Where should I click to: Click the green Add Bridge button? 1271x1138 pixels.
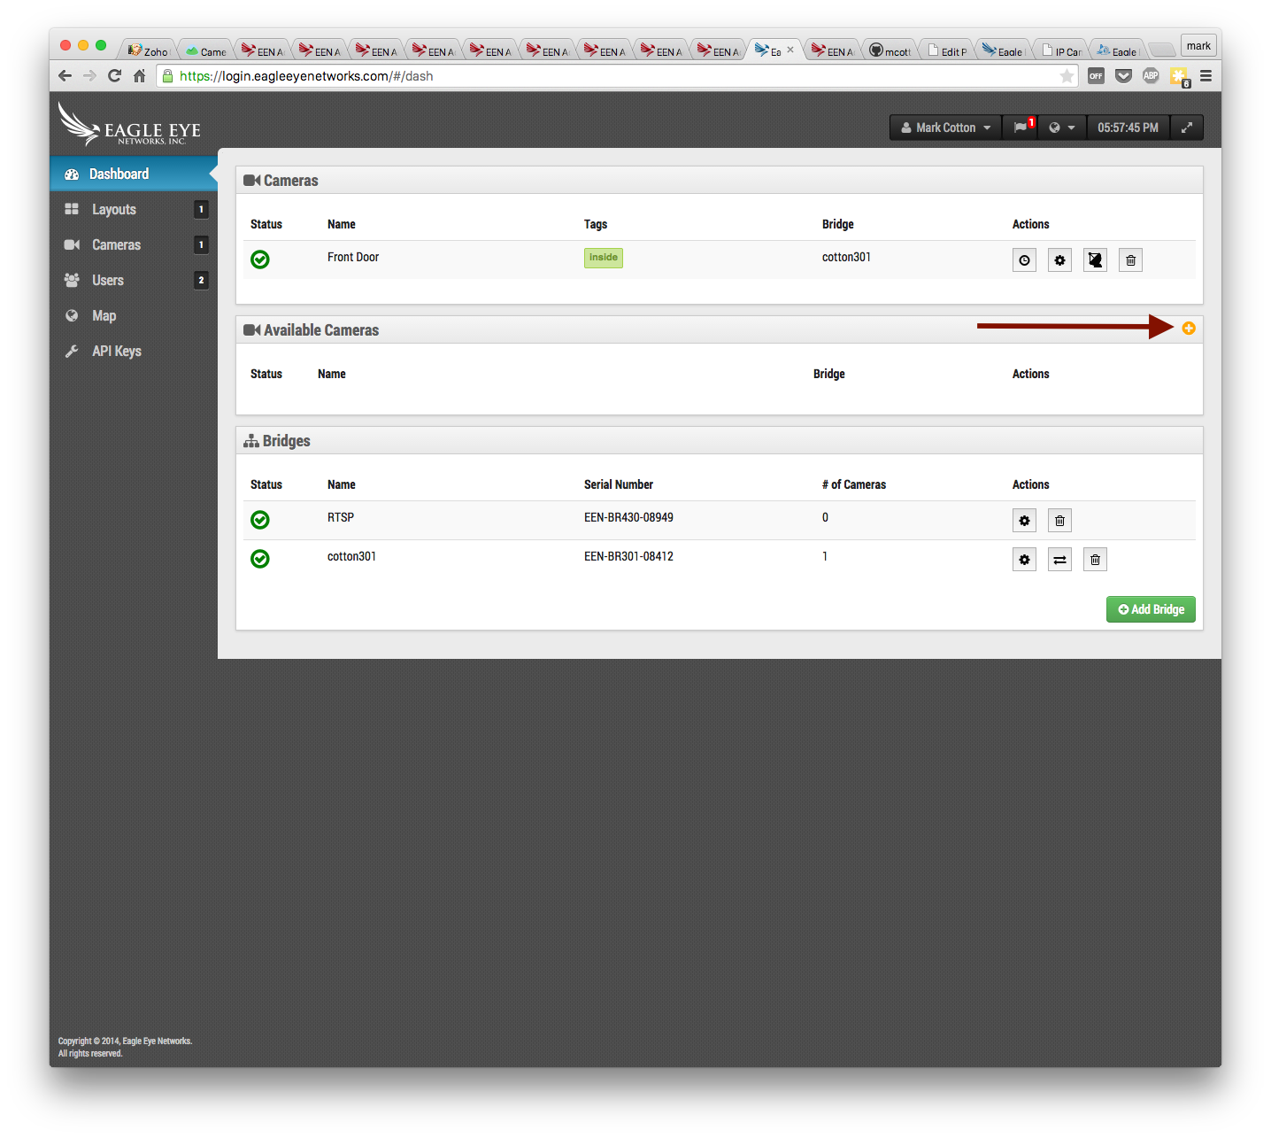[1150, 609]
